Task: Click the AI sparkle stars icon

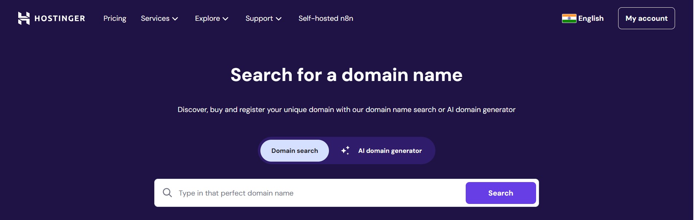Action: tap(345, 150)
